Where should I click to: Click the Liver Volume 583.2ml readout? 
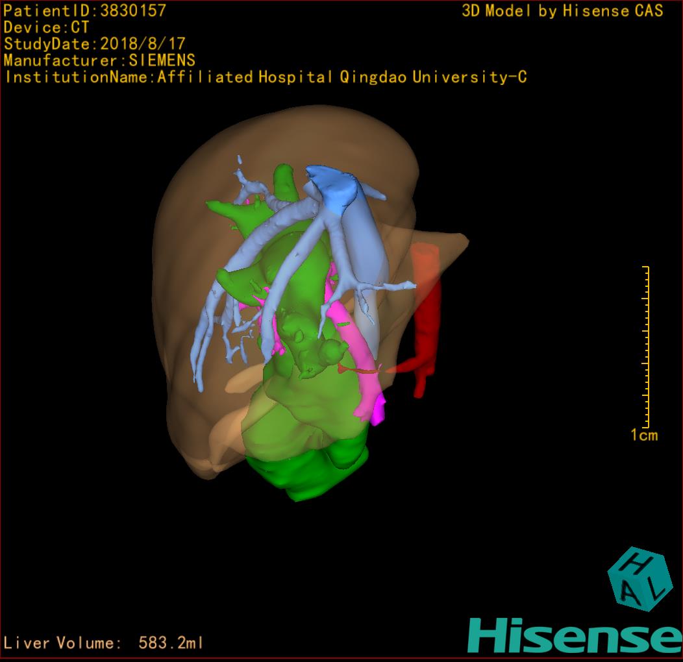click(x=104, y=643)
